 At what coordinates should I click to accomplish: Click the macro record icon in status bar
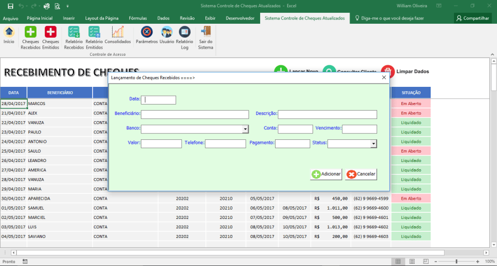point(25,262)
